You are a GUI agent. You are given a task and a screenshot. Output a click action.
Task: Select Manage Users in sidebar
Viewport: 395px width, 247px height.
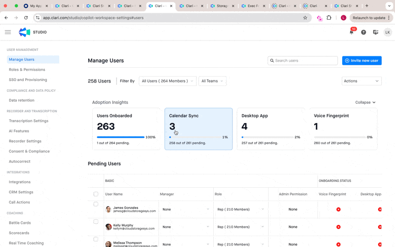[33, 59]
